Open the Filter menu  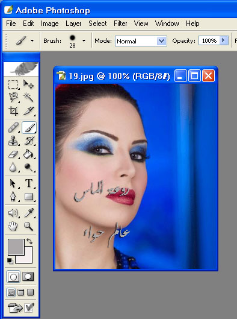(120, 24)
